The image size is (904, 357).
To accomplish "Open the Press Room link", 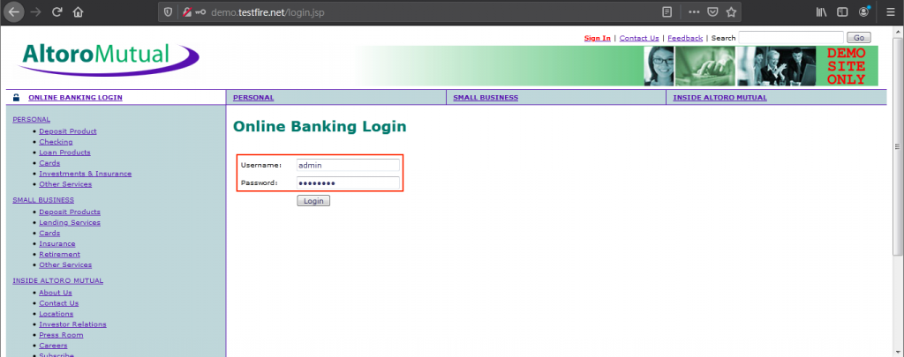I will 61,335.
